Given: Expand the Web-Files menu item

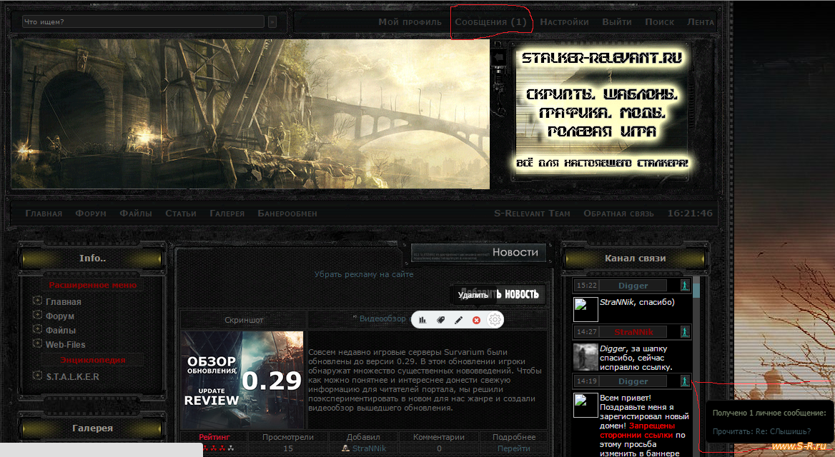Looking at the screenshot, I should pos(36,343).
